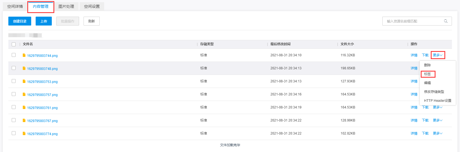Click file icon beside 1629795803753.png
The image size is (460, 152).
[x=24, y=82]
